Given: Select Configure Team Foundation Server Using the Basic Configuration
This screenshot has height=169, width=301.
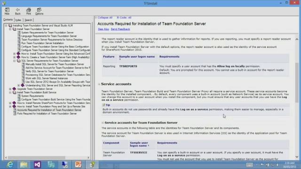Looking at the screenshot, I should 55,46.
